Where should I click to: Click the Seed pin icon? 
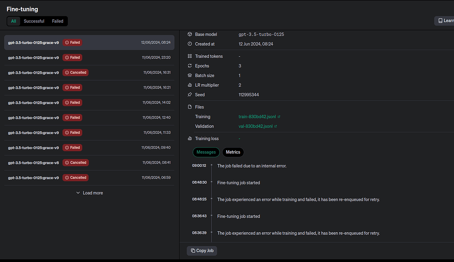(x=190, y=94)
